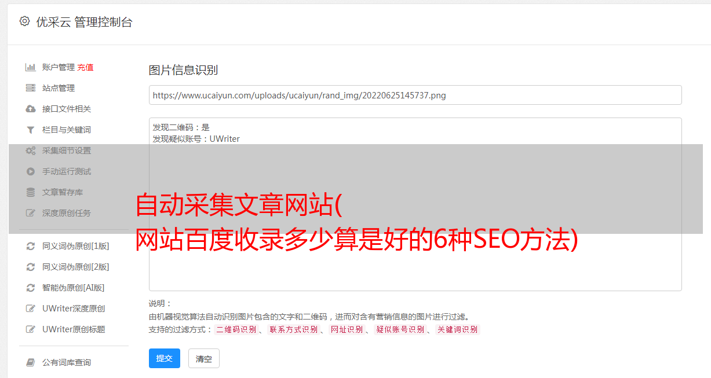Click the refresh icon beside 同义词伪原创[2版]
This screenshot has width=711, height=378.
click(31, 267)
